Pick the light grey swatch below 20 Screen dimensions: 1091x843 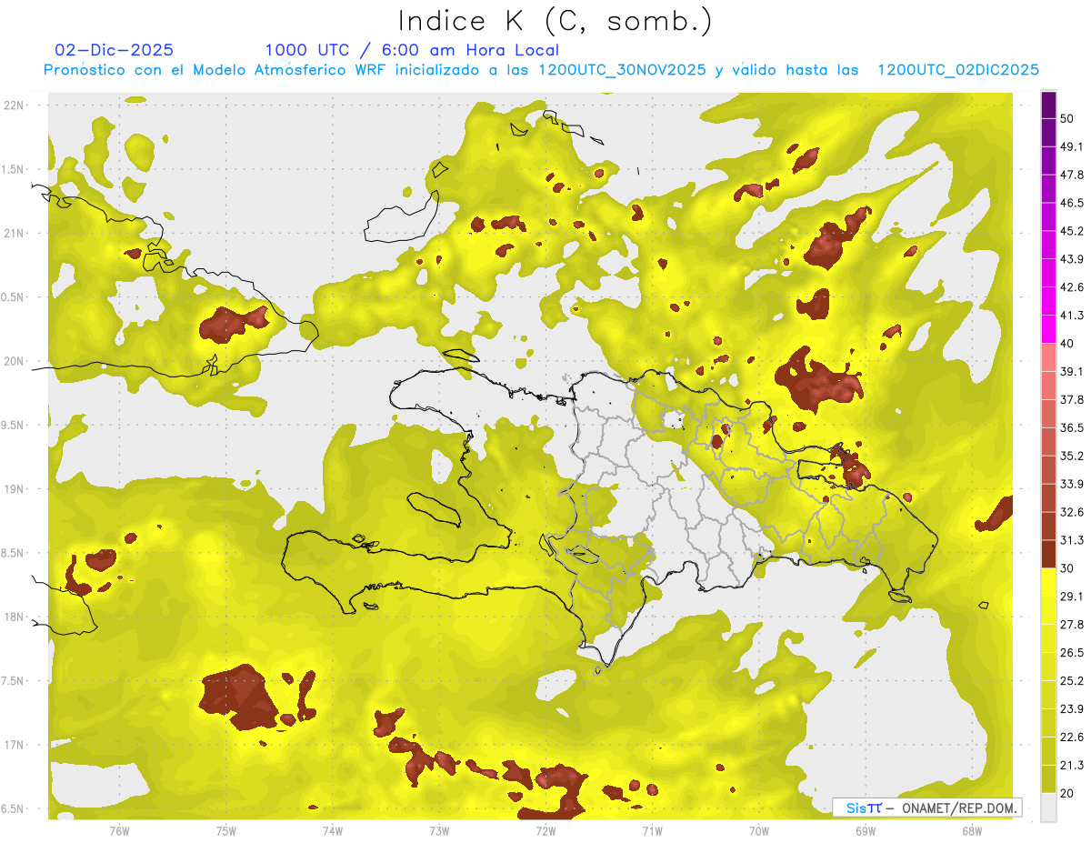tap(1048, 808)
